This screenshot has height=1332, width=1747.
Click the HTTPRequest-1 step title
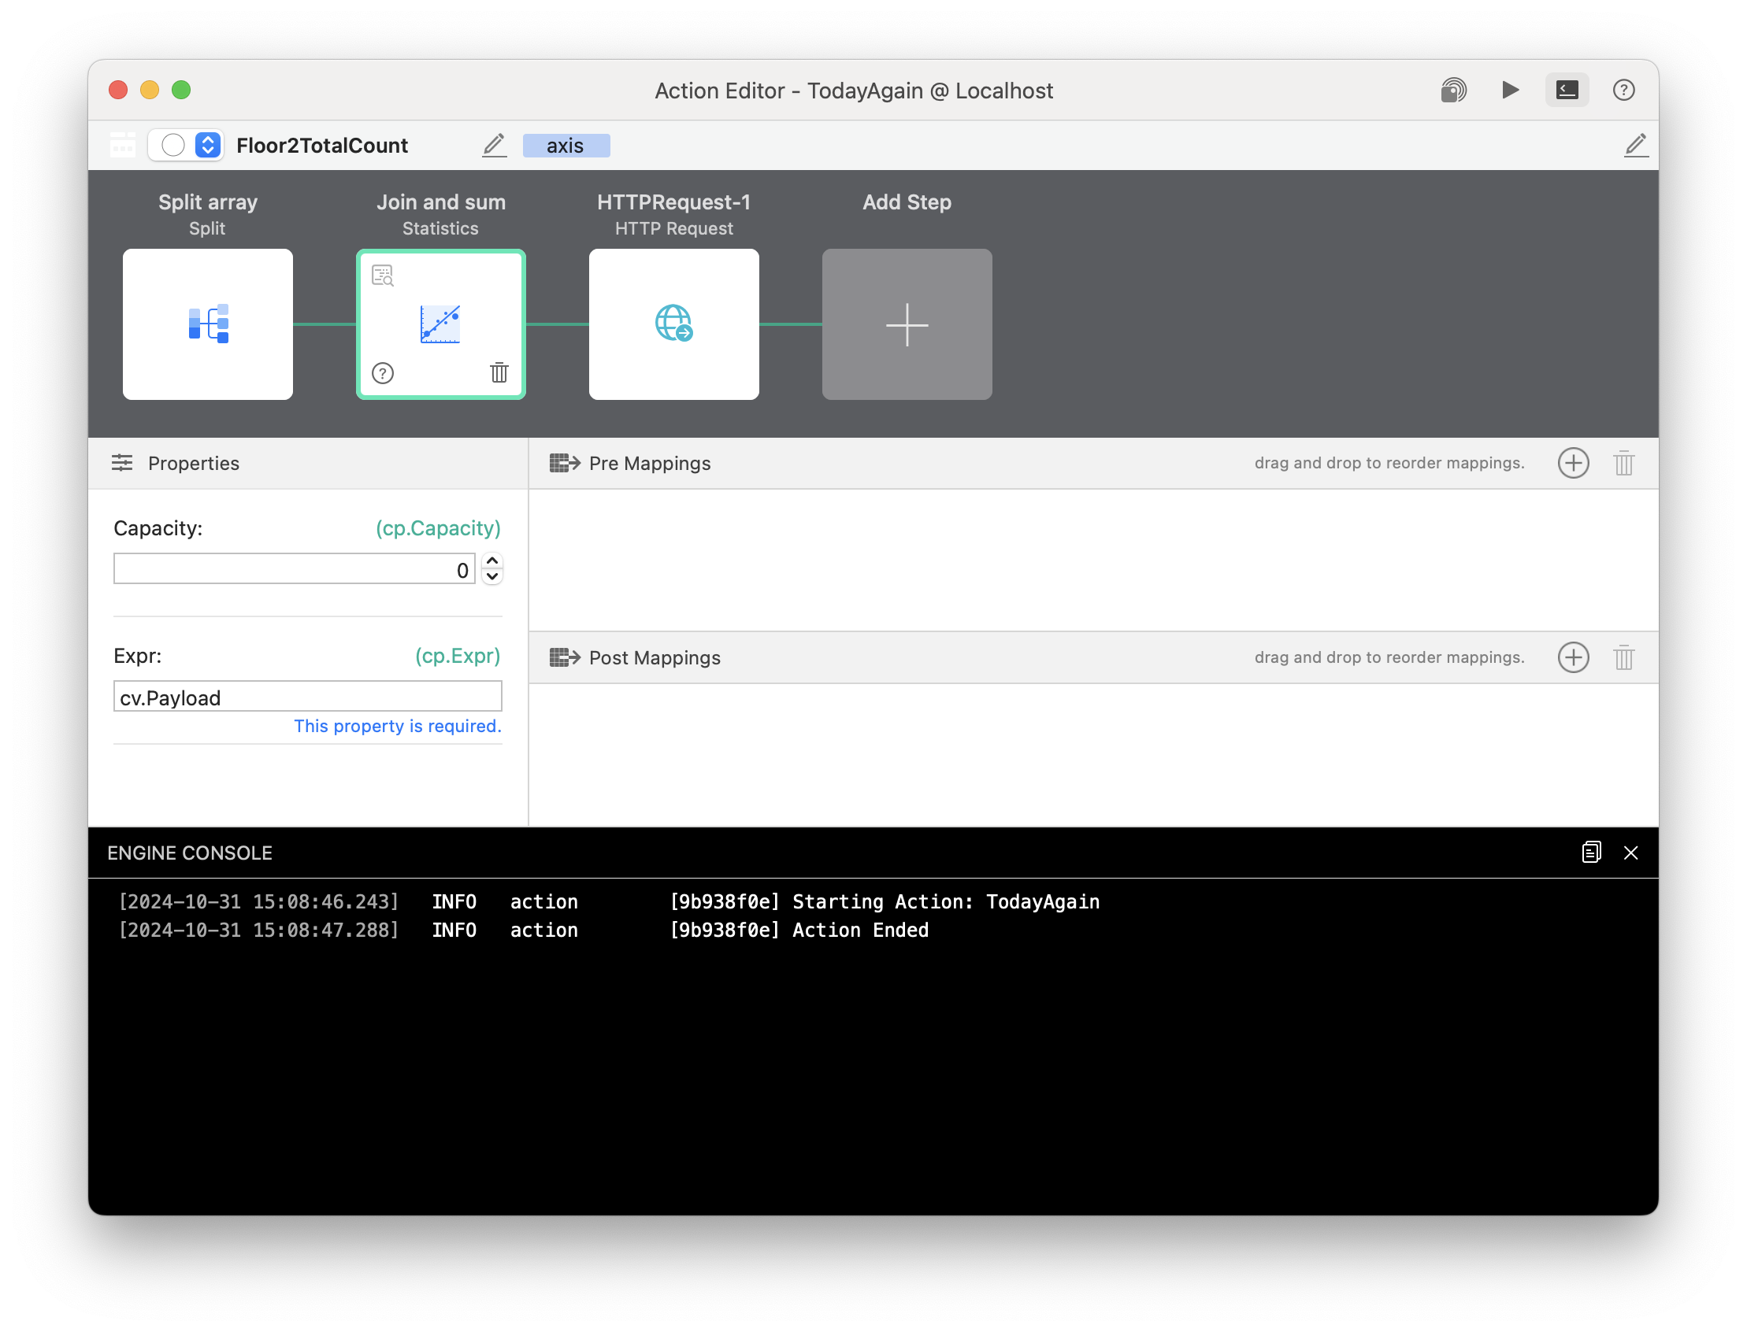(673, 202)
